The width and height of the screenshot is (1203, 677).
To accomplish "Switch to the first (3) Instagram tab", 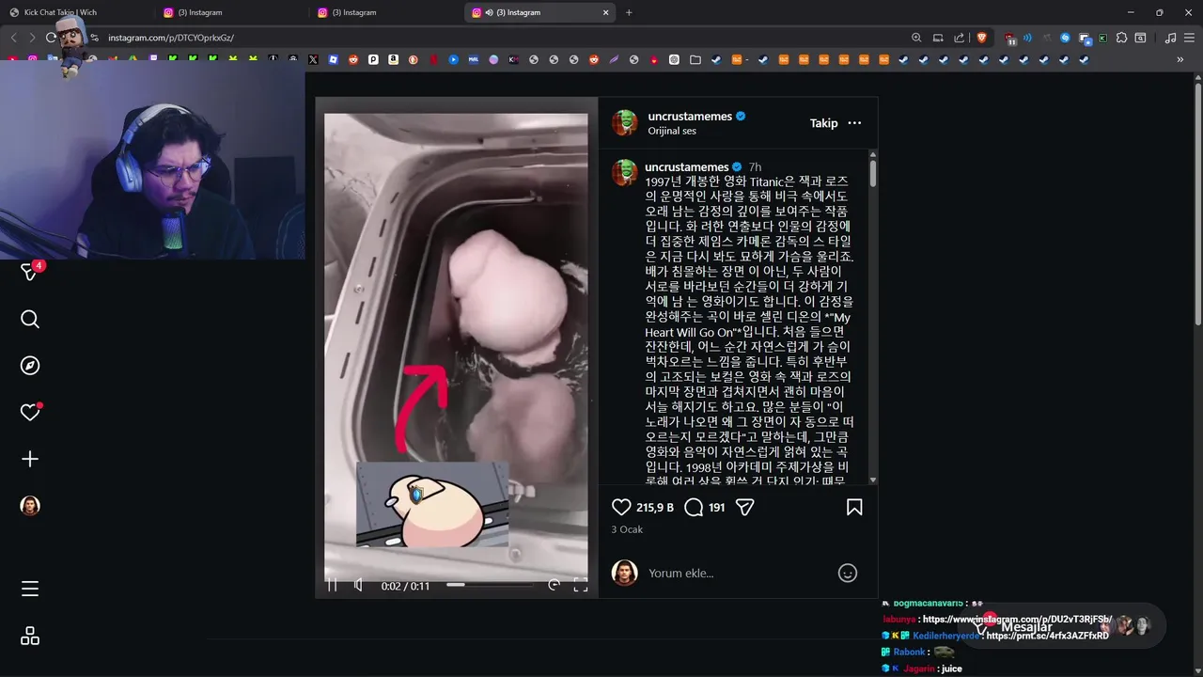I will 199,12.
